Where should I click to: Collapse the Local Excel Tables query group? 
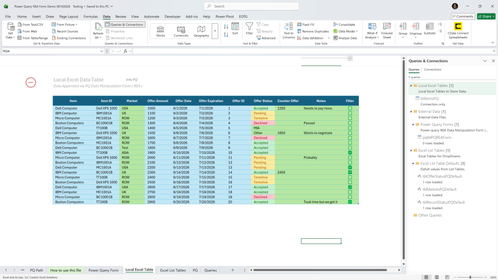pos(410,85)
